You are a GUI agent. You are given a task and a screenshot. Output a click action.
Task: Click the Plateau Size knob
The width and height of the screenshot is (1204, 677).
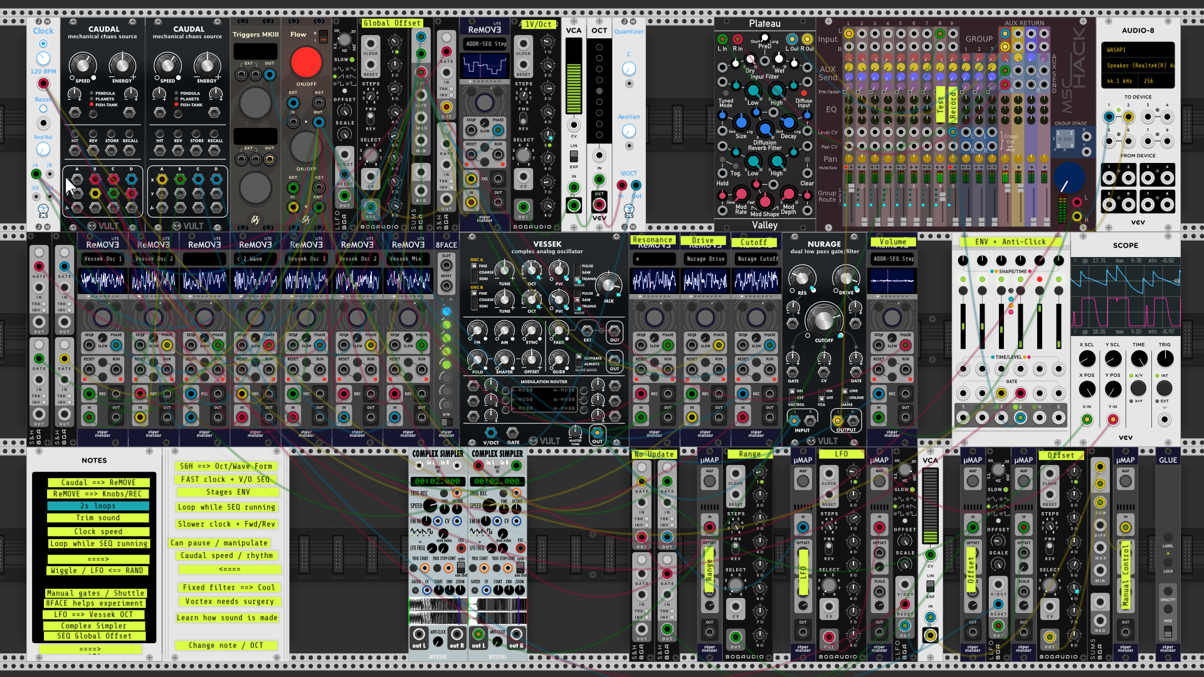click(741, 122)
